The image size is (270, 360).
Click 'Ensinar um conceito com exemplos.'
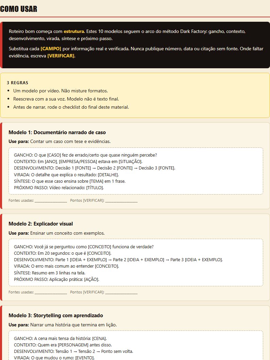67,233
